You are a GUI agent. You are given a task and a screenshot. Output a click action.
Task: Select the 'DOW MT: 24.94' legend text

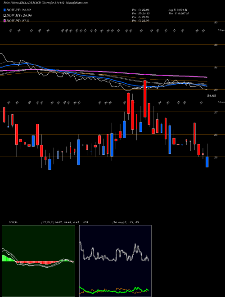coord(19,16)
